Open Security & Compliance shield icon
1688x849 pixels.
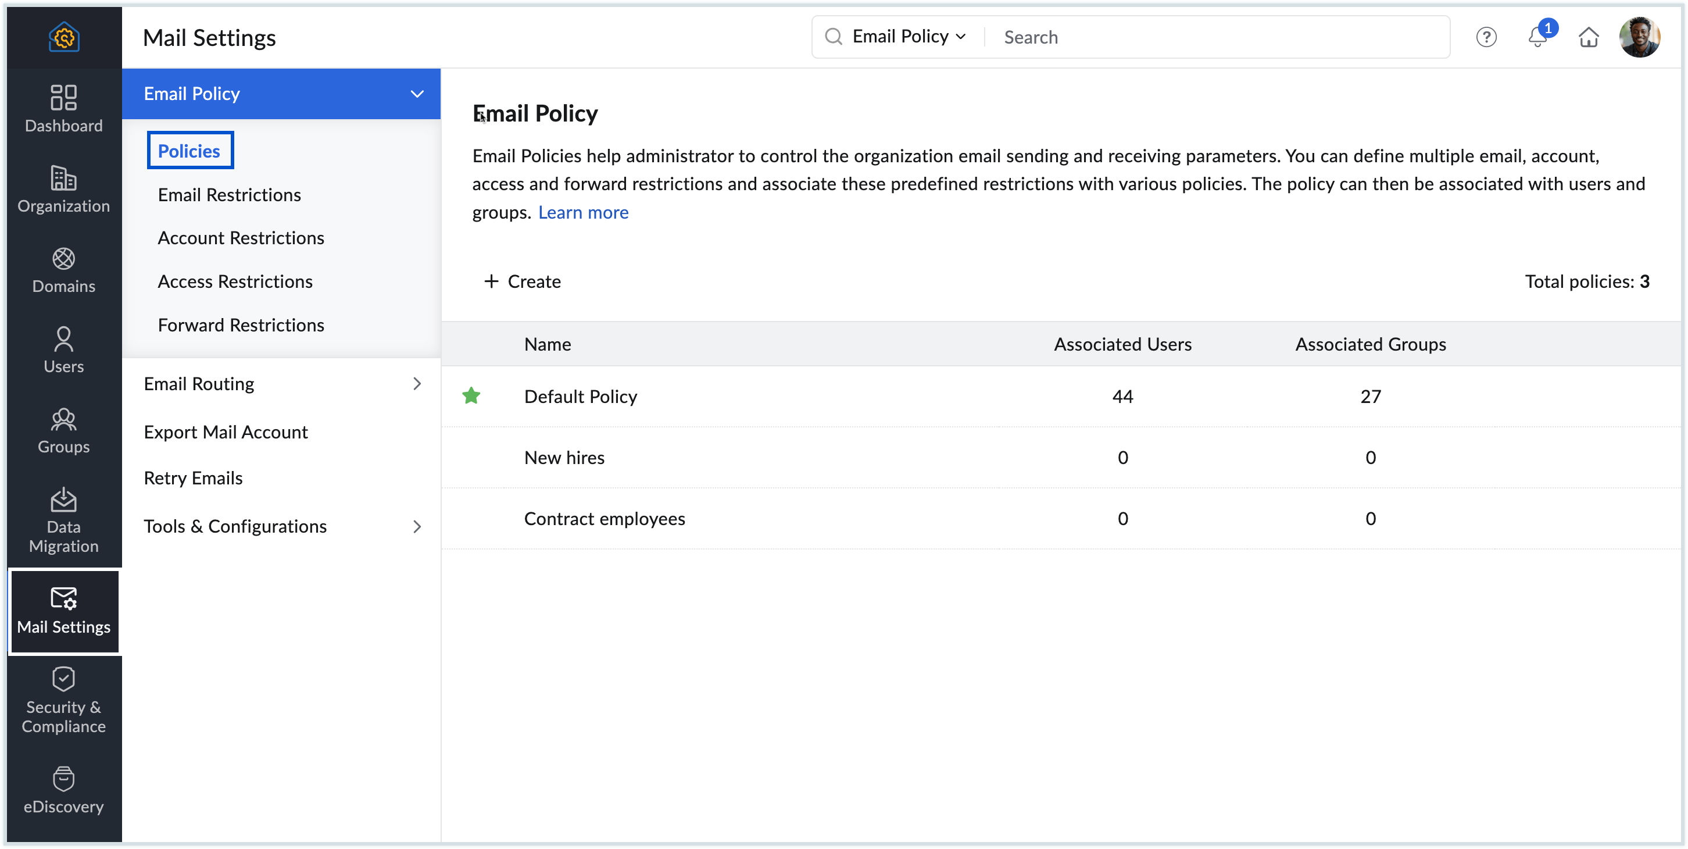[63, 679]
